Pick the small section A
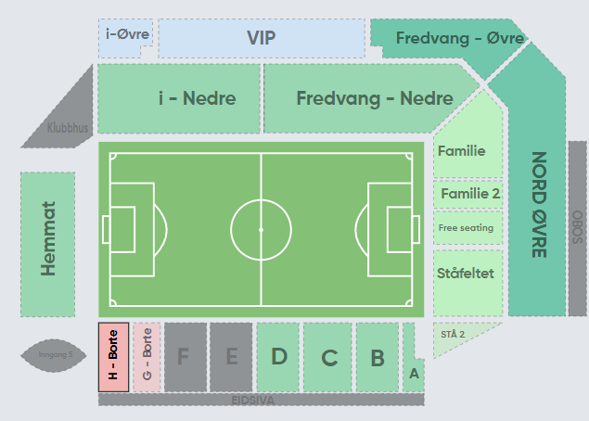 point(413,372)
